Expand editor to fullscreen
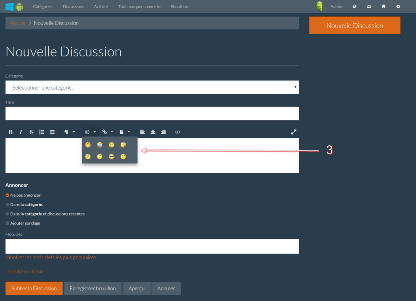The height and width of the screenshot is (301, 416). point(294,132)
